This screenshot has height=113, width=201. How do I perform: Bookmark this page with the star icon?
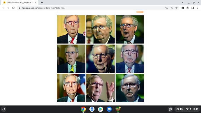click(177, 8)
